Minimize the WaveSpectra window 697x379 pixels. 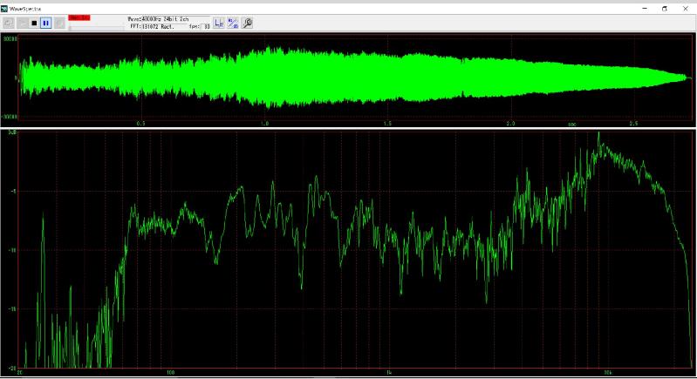point(645,9)
